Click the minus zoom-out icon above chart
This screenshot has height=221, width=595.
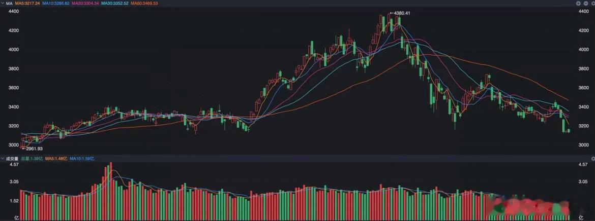pos(586,3)
